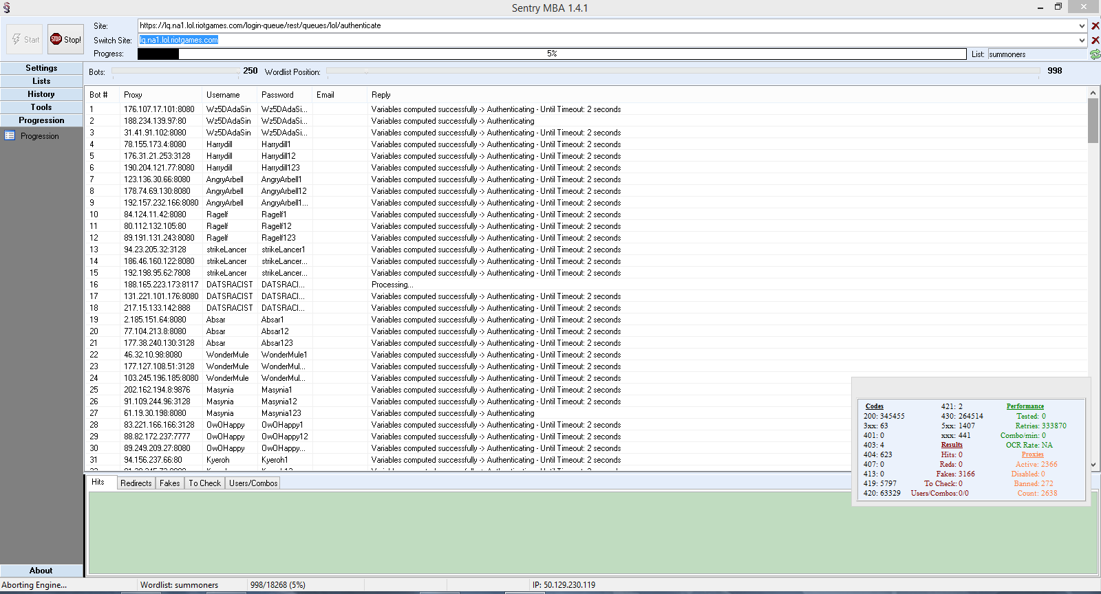Switch to the Redirects tab

136,483
